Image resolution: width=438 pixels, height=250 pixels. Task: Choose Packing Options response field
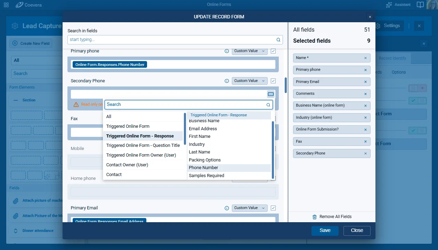pyautogui.click(x=229, y=160)
